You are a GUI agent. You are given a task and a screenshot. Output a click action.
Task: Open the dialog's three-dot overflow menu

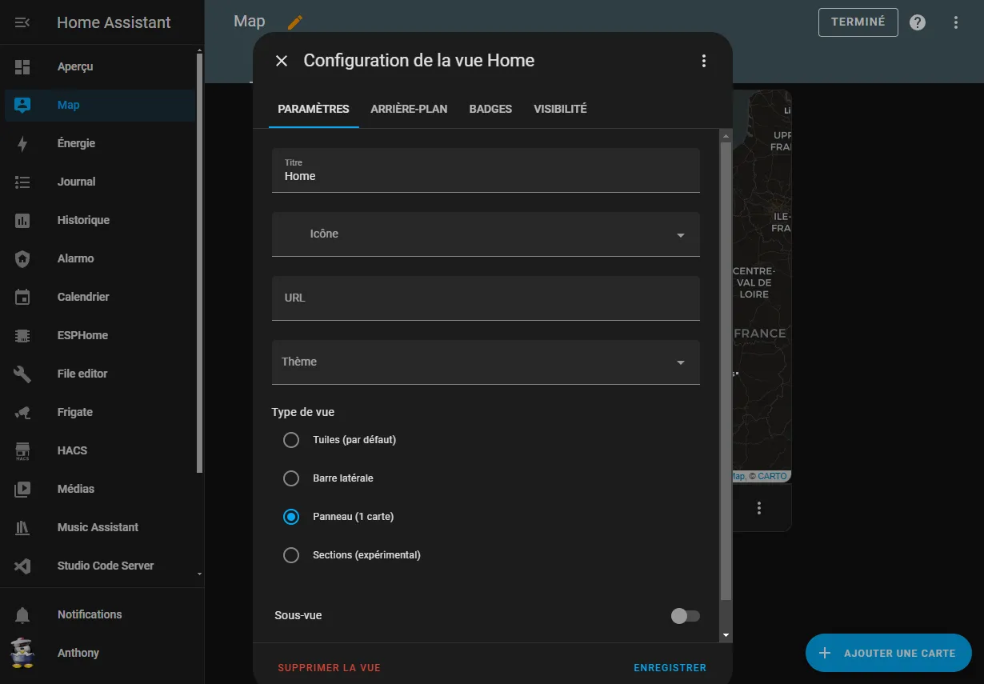pos(703,60)
